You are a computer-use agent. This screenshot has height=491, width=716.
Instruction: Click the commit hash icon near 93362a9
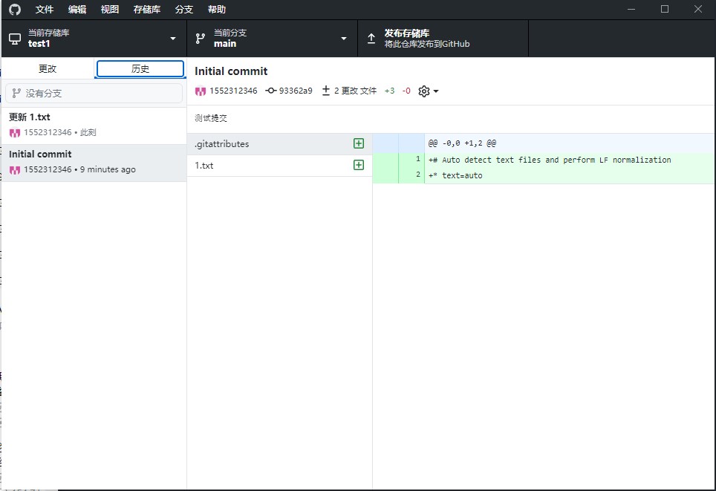270,91
